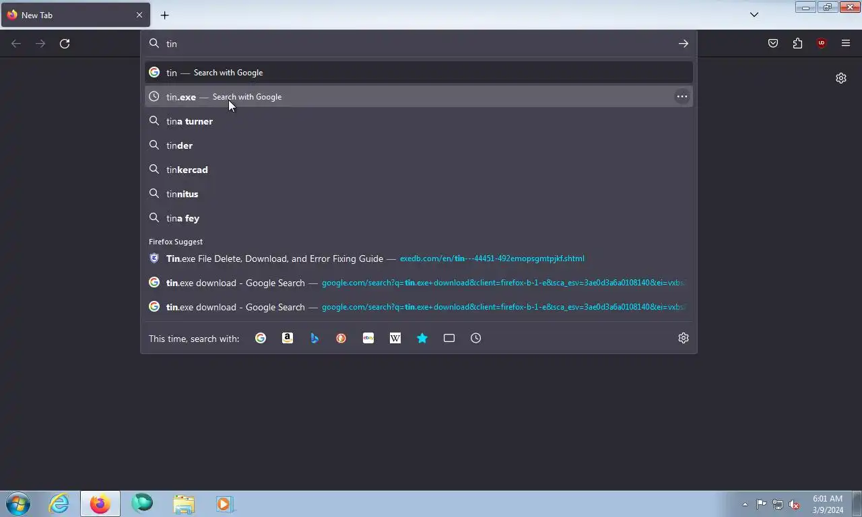Open the Action Center flag icon
The image size is (862, 517).
tap(761, 504)
